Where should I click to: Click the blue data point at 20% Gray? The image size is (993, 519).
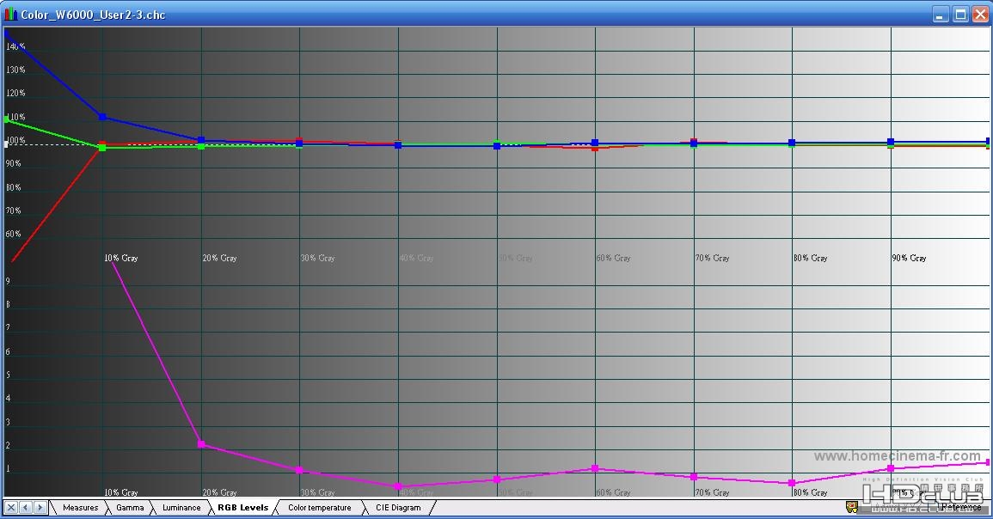coord(201,141)
